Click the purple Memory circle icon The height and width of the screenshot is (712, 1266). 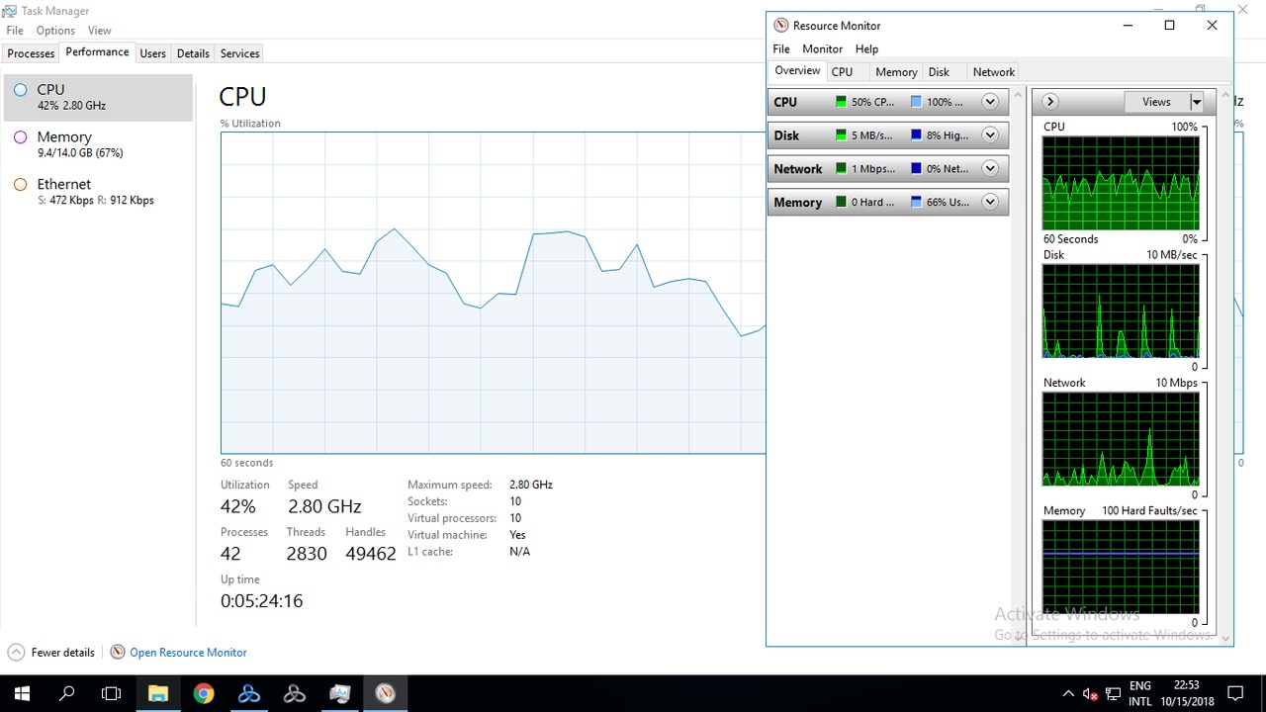(20, 137)
